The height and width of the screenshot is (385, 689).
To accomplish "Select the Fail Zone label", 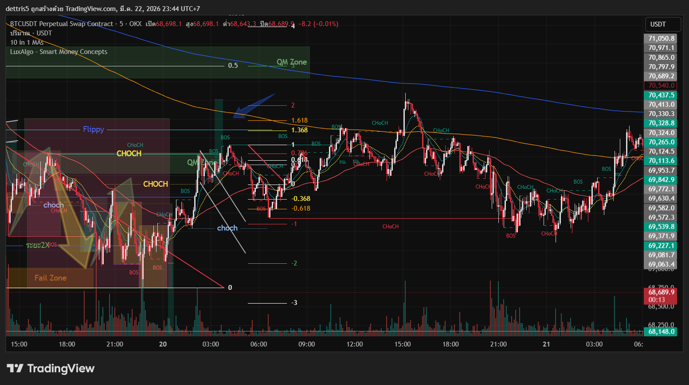I will click(x=51, y=278).
